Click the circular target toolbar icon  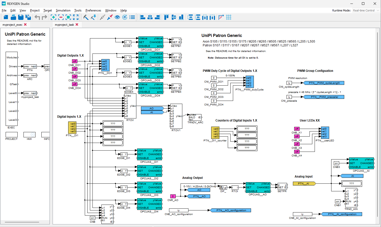tap(125, 17)
